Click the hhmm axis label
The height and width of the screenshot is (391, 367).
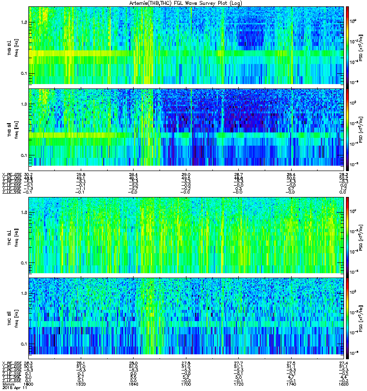coord(8,384)
